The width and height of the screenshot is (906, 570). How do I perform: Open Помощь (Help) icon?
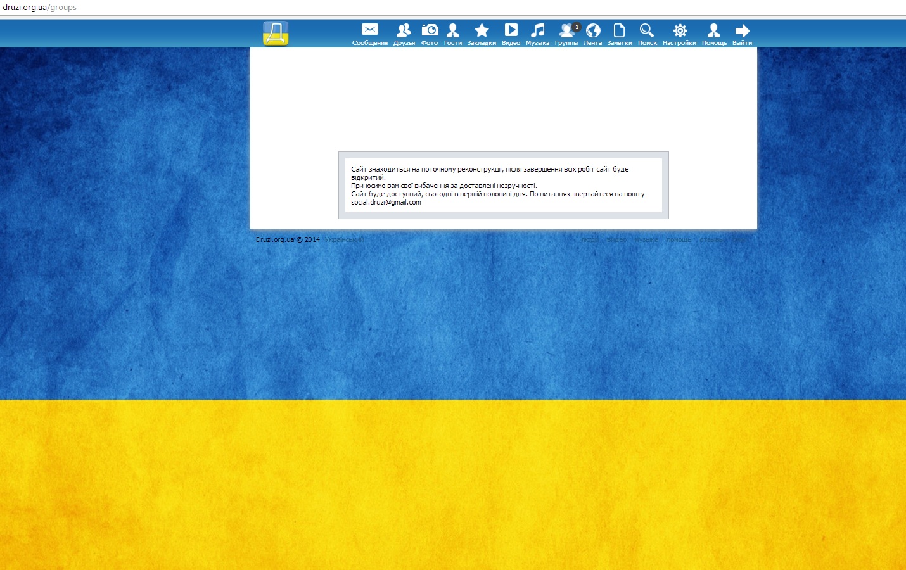click(x=713, y=31)
